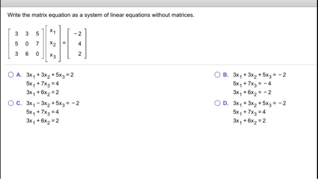Image resolution: width=318 pixels, height=179 pixels.
Task: Click the x1 x2 x3 variable column vector
Action: (x=53, y=44)
